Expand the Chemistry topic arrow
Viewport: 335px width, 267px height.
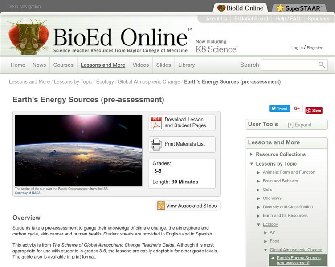[258, 199]
